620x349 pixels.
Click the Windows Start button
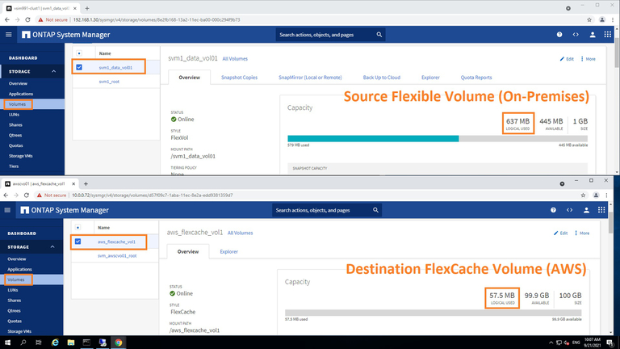coord(7,343)
